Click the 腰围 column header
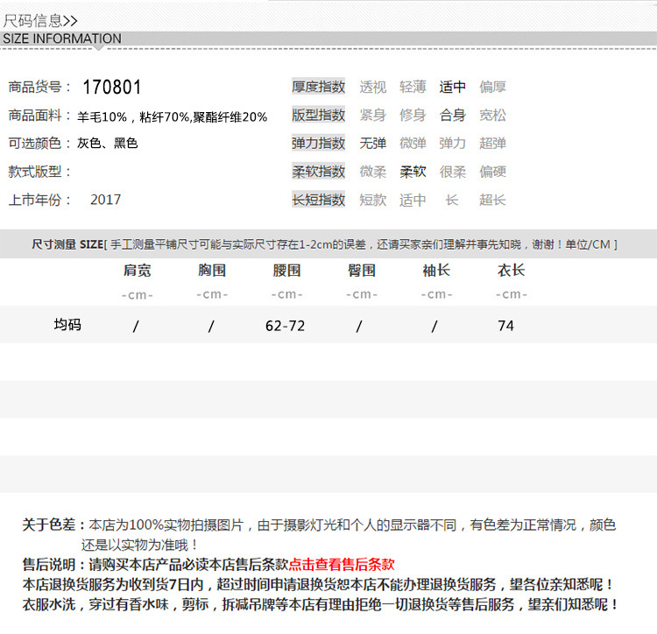This screenshot has height=634, width=657. click(287, 271)
